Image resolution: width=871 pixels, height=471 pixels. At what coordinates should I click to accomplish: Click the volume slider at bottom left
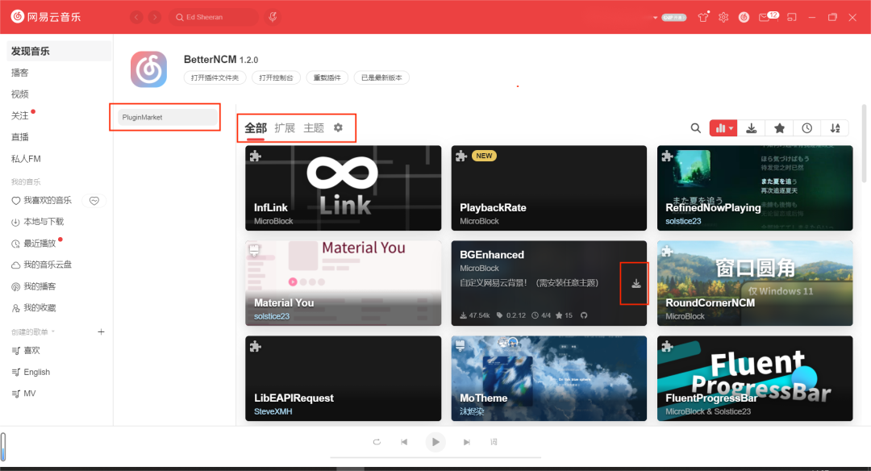point(3,447)
